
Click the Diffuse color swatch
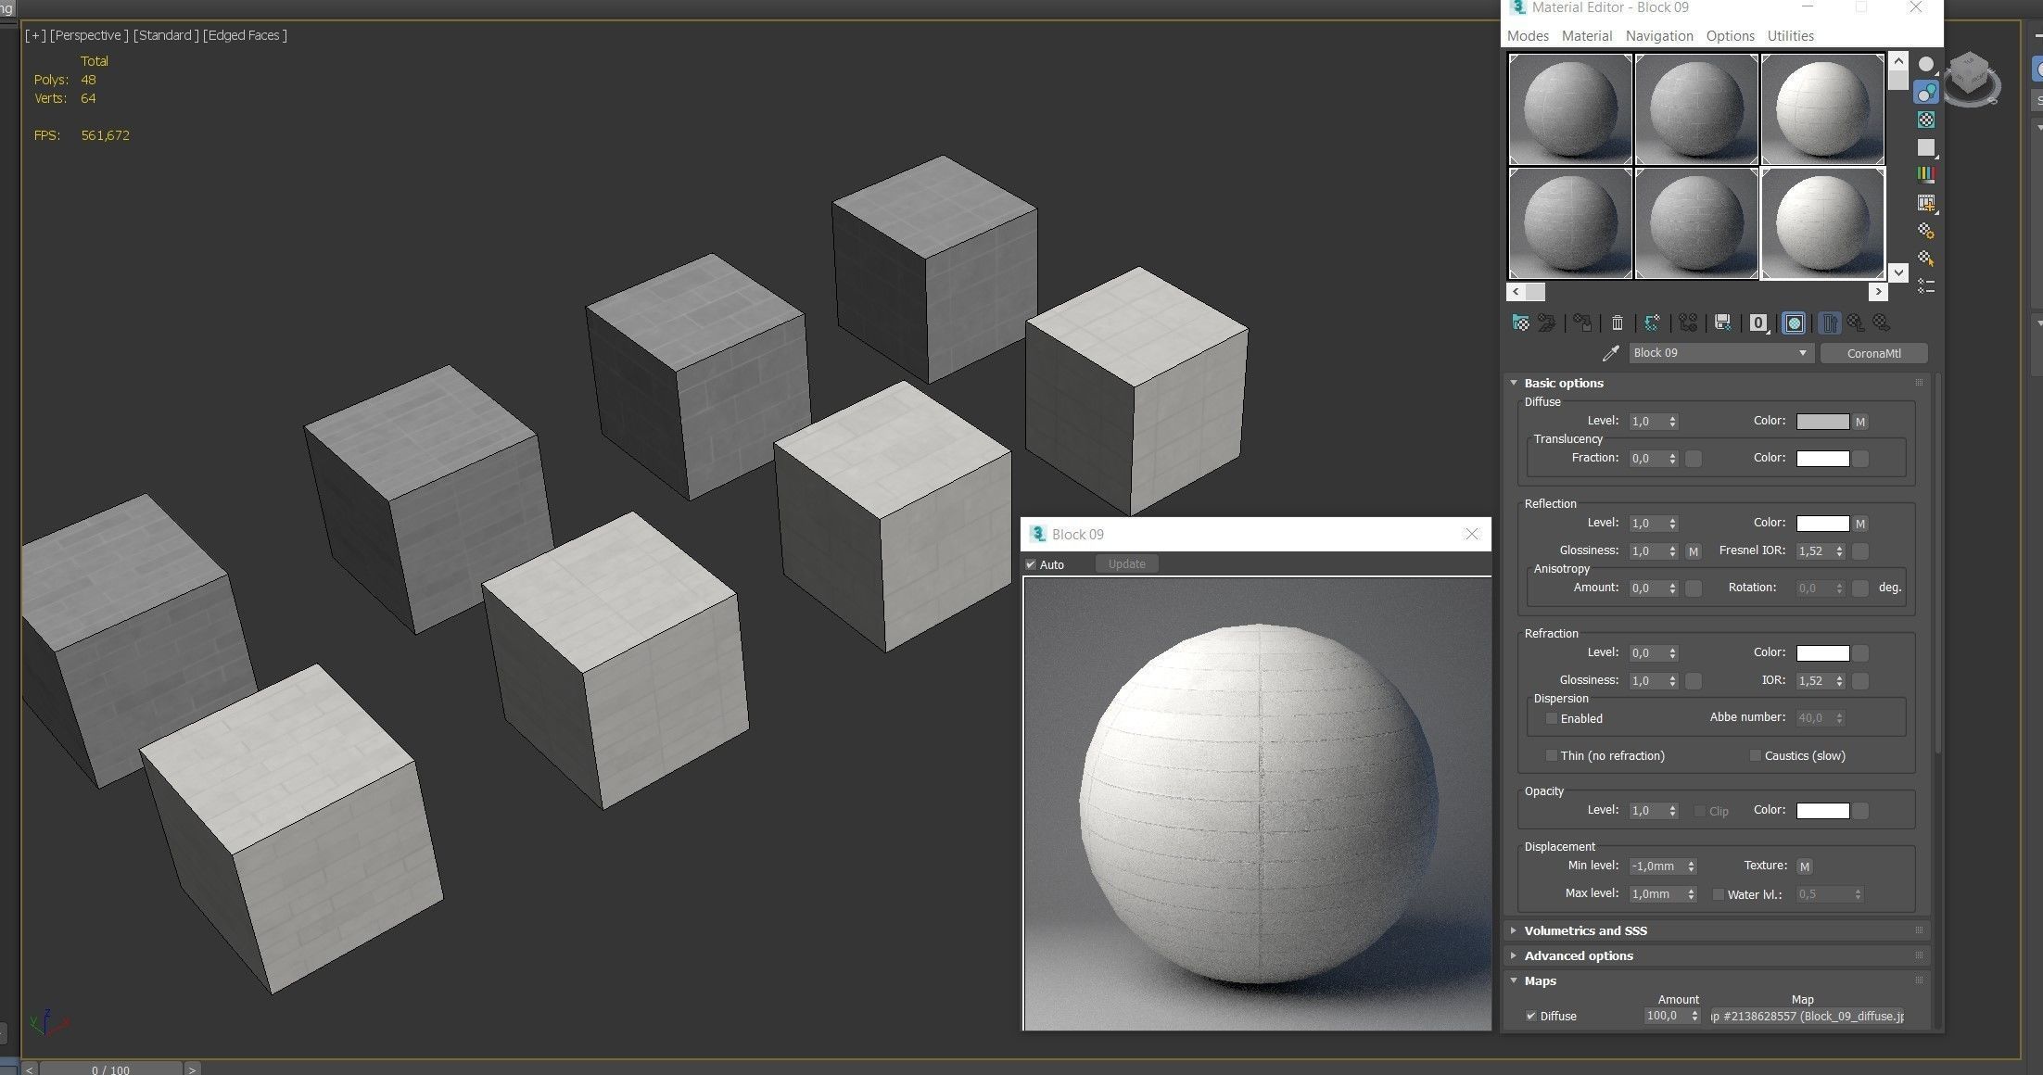coord(1822,422)
